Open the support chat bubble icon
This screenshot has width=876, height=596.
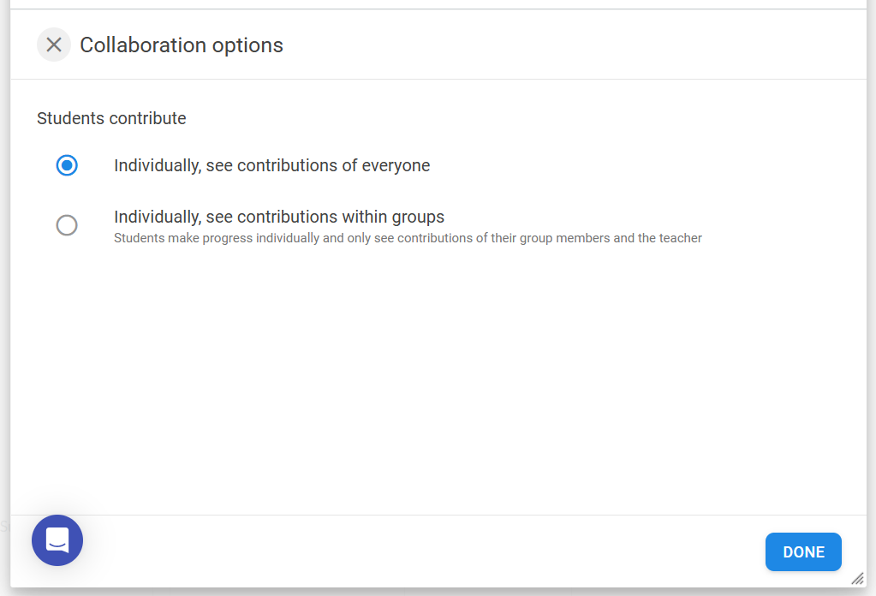coord(57,540)
